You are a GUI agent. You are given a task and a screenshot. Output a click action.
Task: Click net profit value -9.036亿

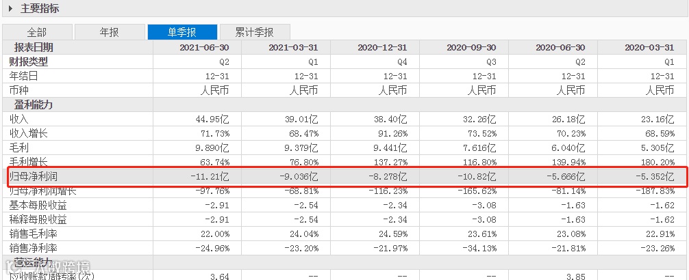(x=299, y=177)
